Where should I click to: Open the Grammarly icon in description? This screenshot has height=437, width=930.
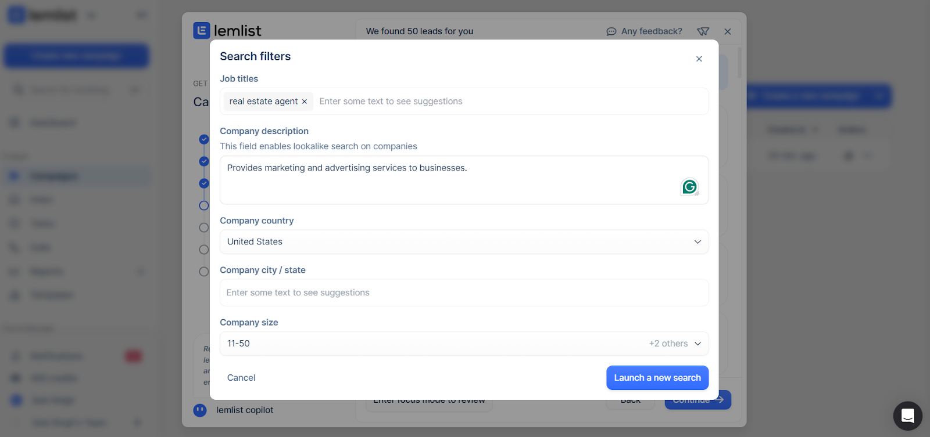(x=689, y=186)
